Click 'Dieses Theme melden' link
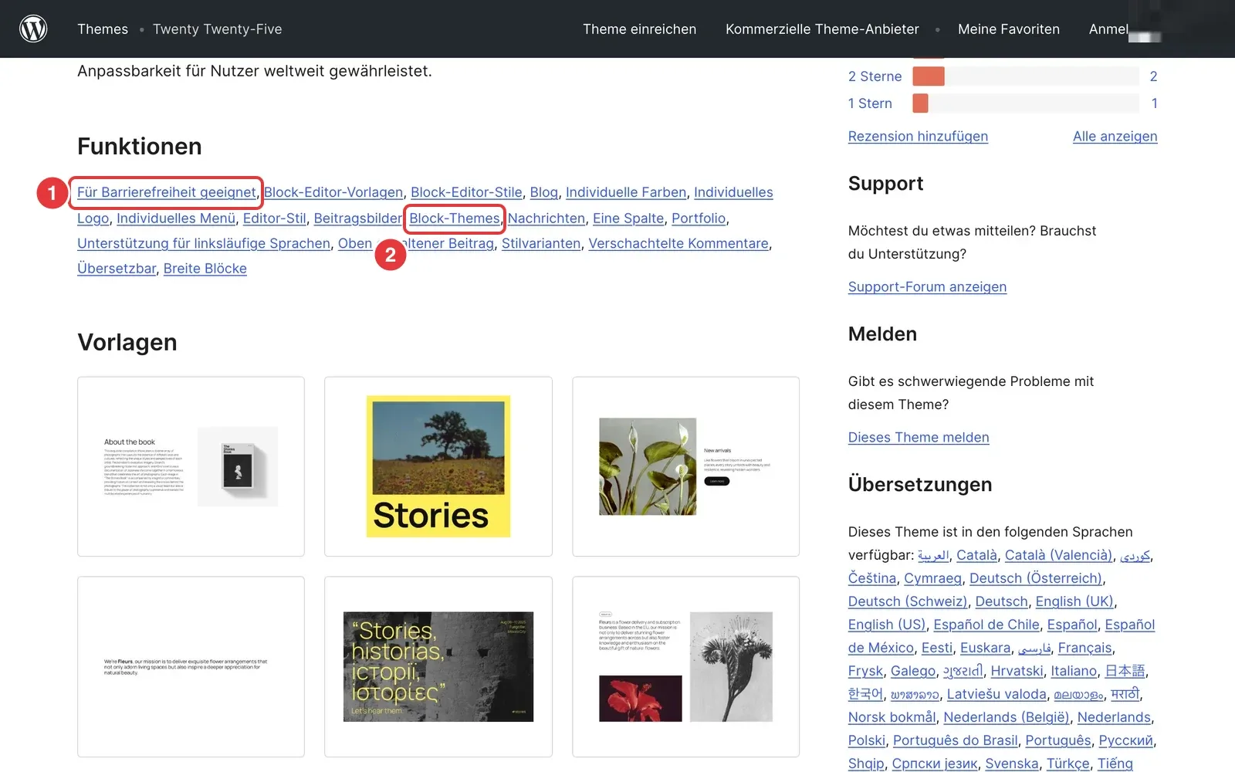 click(919, 438)
